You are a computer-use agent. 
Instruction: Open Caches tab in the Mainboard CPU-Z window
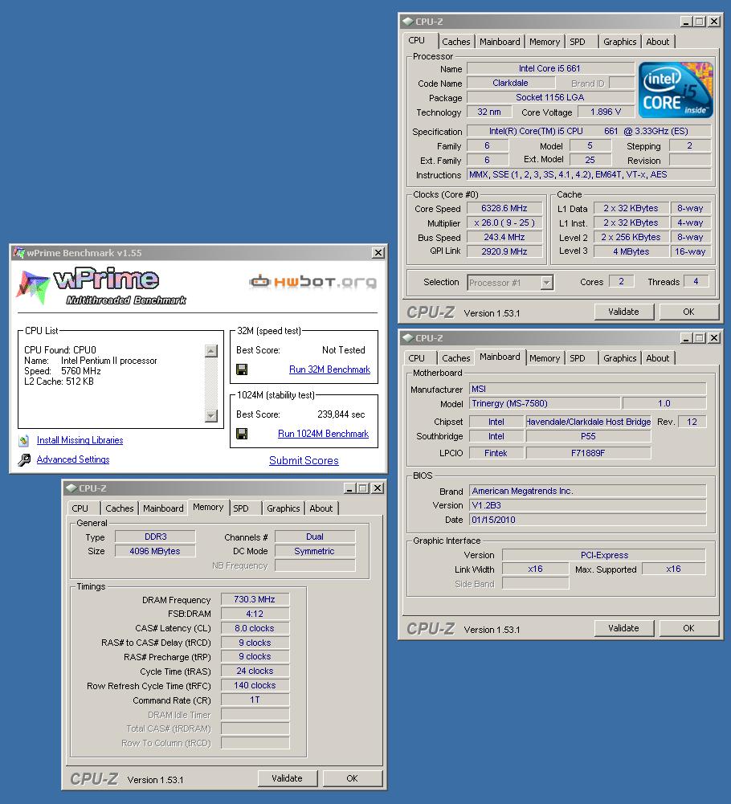pyautogui.click(x=456, y=358)
